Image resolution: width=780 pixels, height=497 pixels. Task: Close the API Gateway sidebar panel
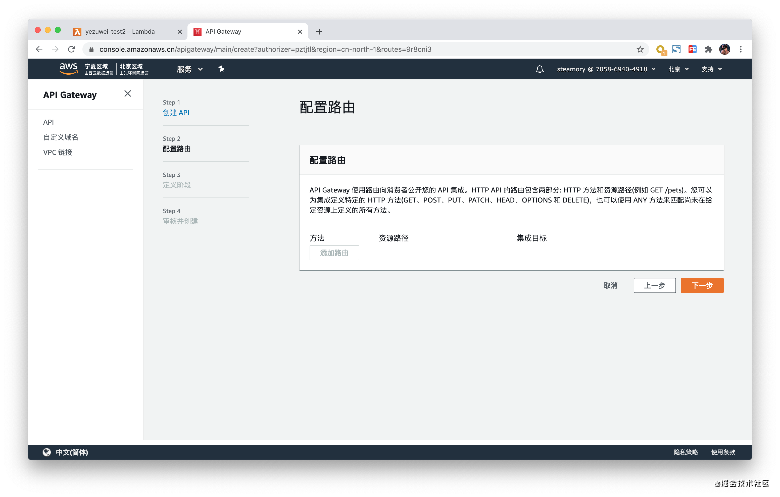pyautogui.click(x=128, y=94)
